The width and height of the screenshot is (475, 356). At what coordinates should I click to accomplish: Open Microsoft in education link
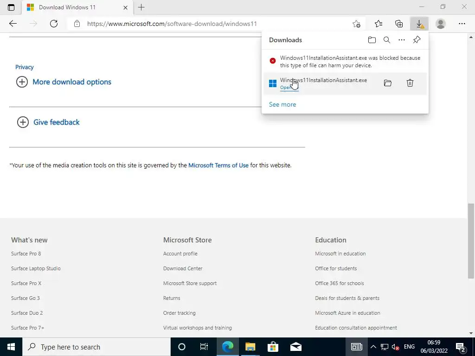click(340, 254)
